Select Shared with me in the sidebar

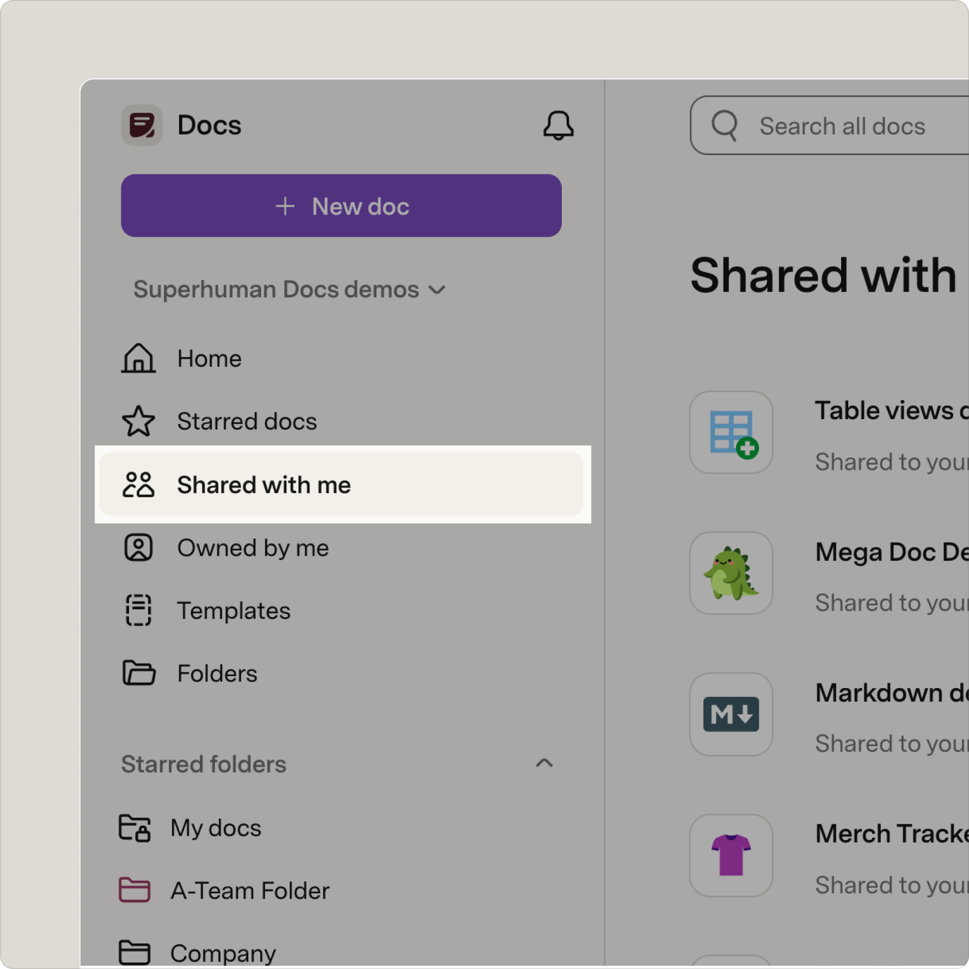[x=341, y=484]
